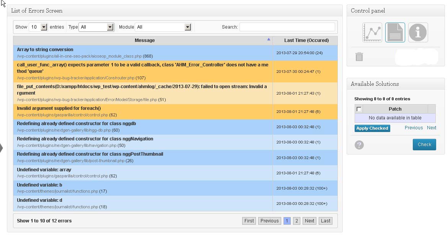Click the trash can to clear errors
Screen dimensions: 448x235
(x=359, y=56)
